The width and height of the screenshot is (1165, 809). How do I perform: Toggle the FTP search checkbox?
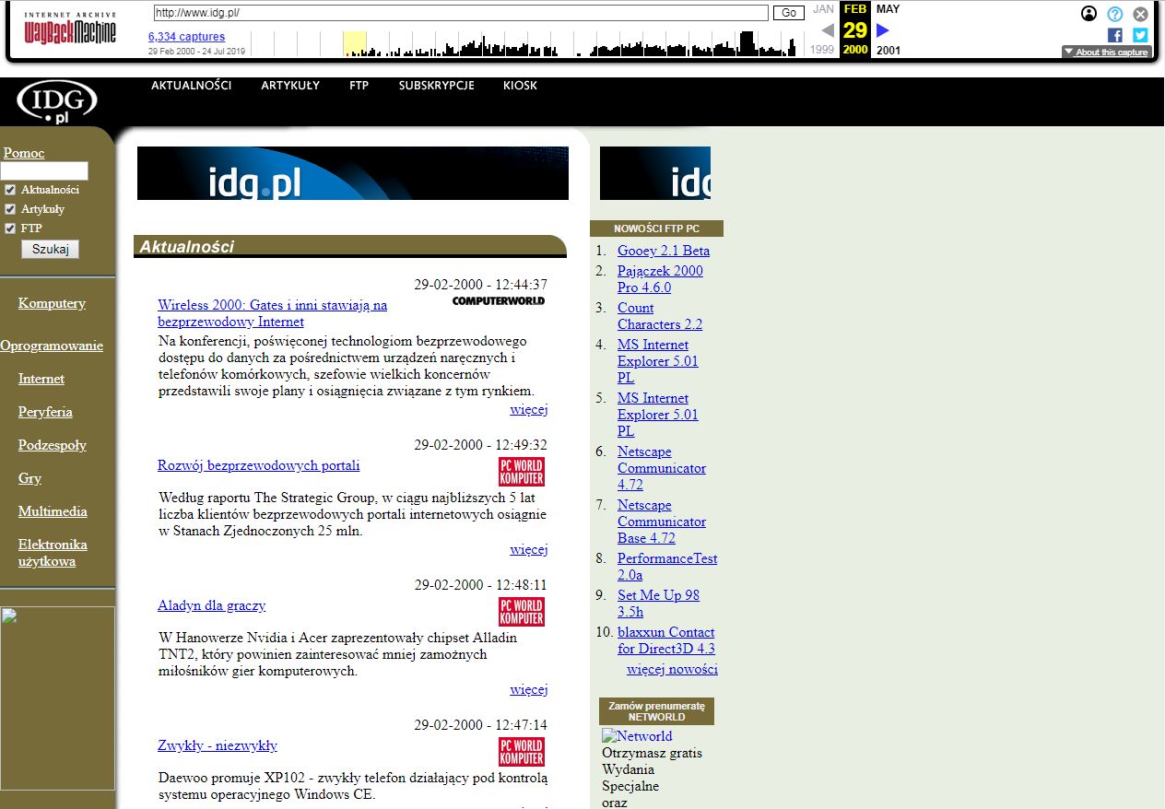click(x=10, y=229)
